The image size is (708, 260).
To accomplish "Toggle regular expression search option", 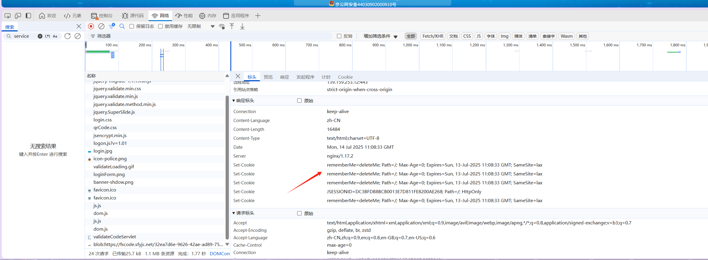I will 47,36.
